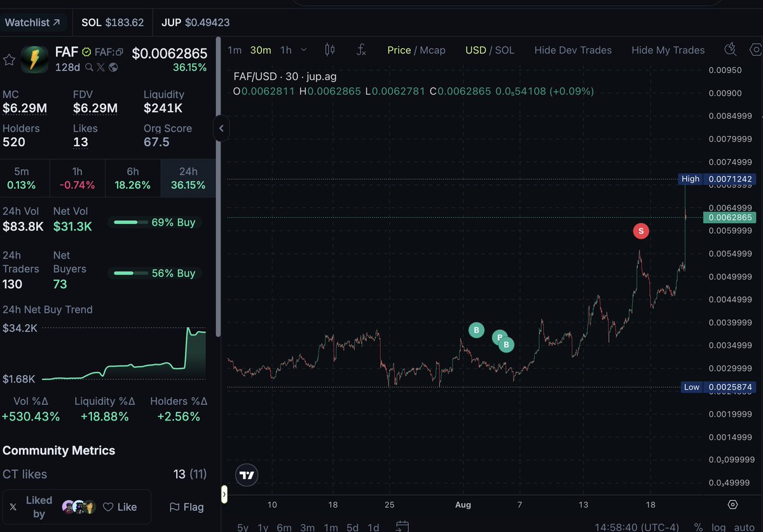
Task: Expand the yellow side panel chevron handle
Action: click(x=225, y=494)
